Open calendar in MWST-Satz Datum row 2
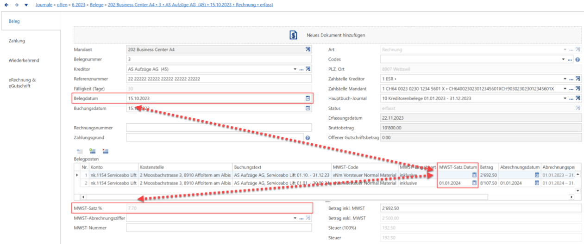The width and height of the screenshot is (584, 244). point(474,183)
